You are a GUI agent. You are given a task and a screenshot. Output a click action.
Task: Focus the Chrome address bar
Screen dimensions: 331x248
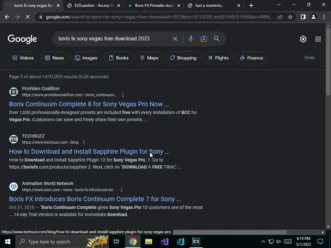pos(159,17)
